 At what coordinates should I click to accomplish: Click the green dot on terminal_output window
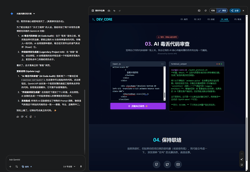point(221,64)
